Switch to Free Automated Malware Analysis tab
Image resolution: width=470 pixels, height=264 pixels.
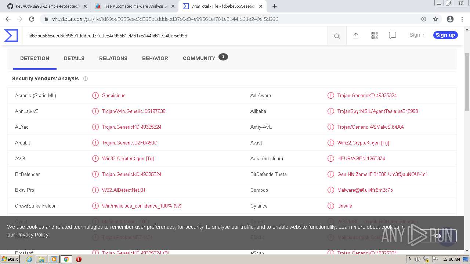click(135, 6)
